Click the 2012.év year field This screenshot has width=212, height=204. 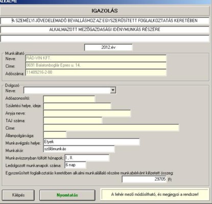coord(108,47)
